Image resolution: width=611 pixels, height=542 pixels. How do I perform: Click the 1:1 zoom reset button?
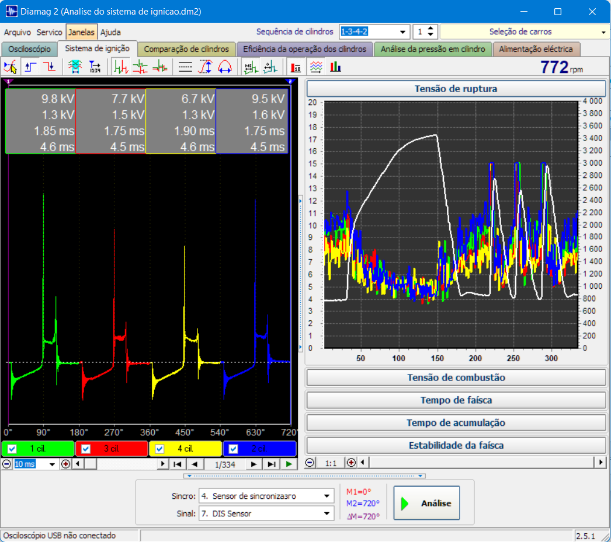pos(331,463)
